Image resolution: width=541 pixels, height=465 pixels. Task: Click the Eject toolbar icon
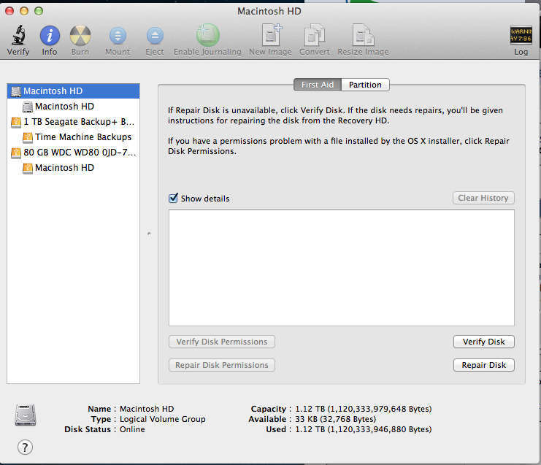pyautogui.click(x=155, y=36)
